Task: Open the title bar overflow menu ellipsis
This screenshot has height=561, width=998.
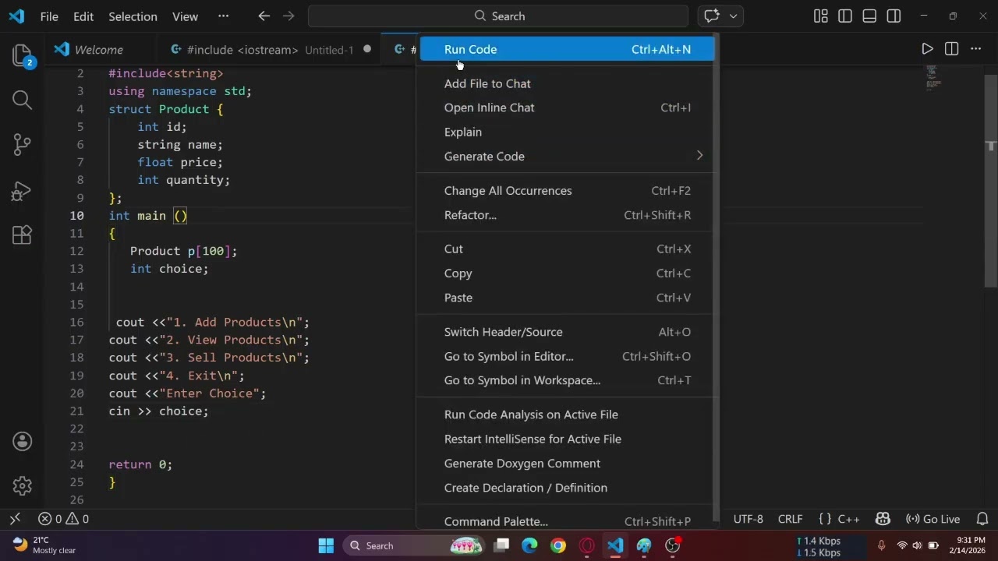Action: point(224,16)
